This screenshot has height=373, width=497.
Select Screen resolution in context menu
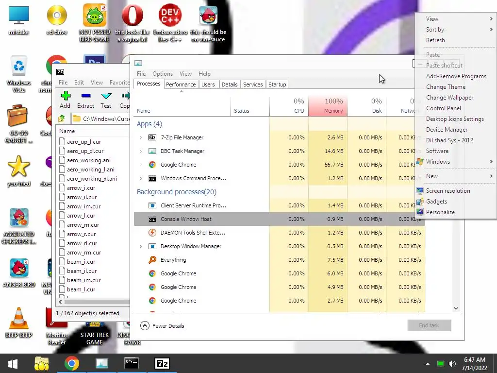point(456,190)
